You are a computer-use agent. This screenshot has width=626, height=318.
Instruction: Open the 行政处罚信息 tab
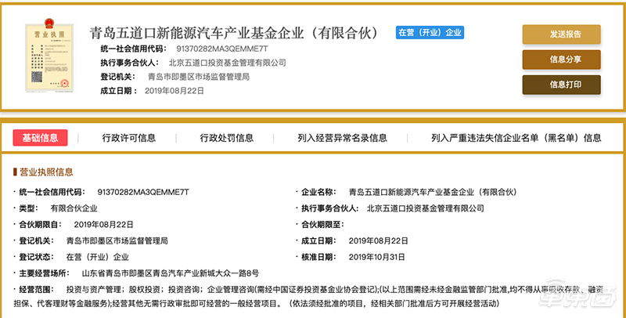226,138
